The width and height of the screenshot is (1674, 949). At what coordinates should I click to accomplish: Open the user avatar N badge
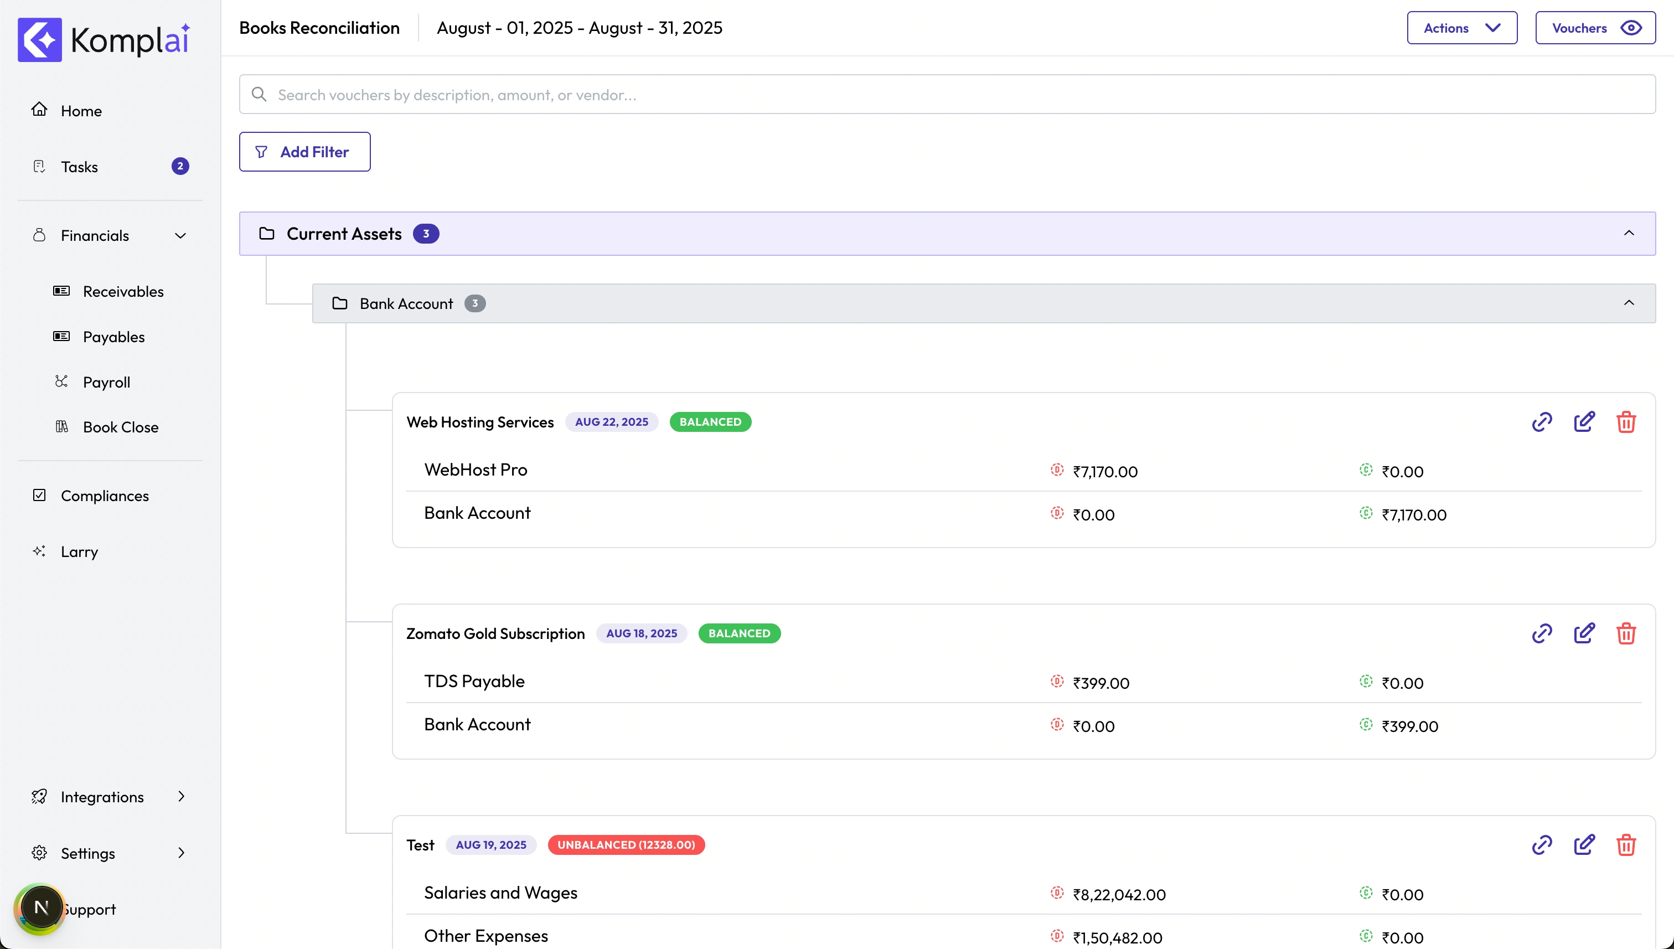coord(40,907)
